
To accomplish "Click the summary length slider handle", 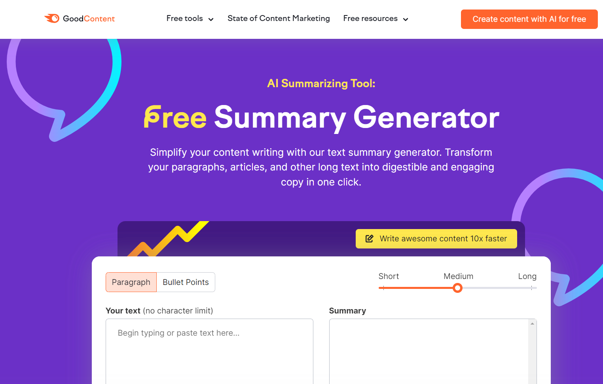I will click(457, 288).
